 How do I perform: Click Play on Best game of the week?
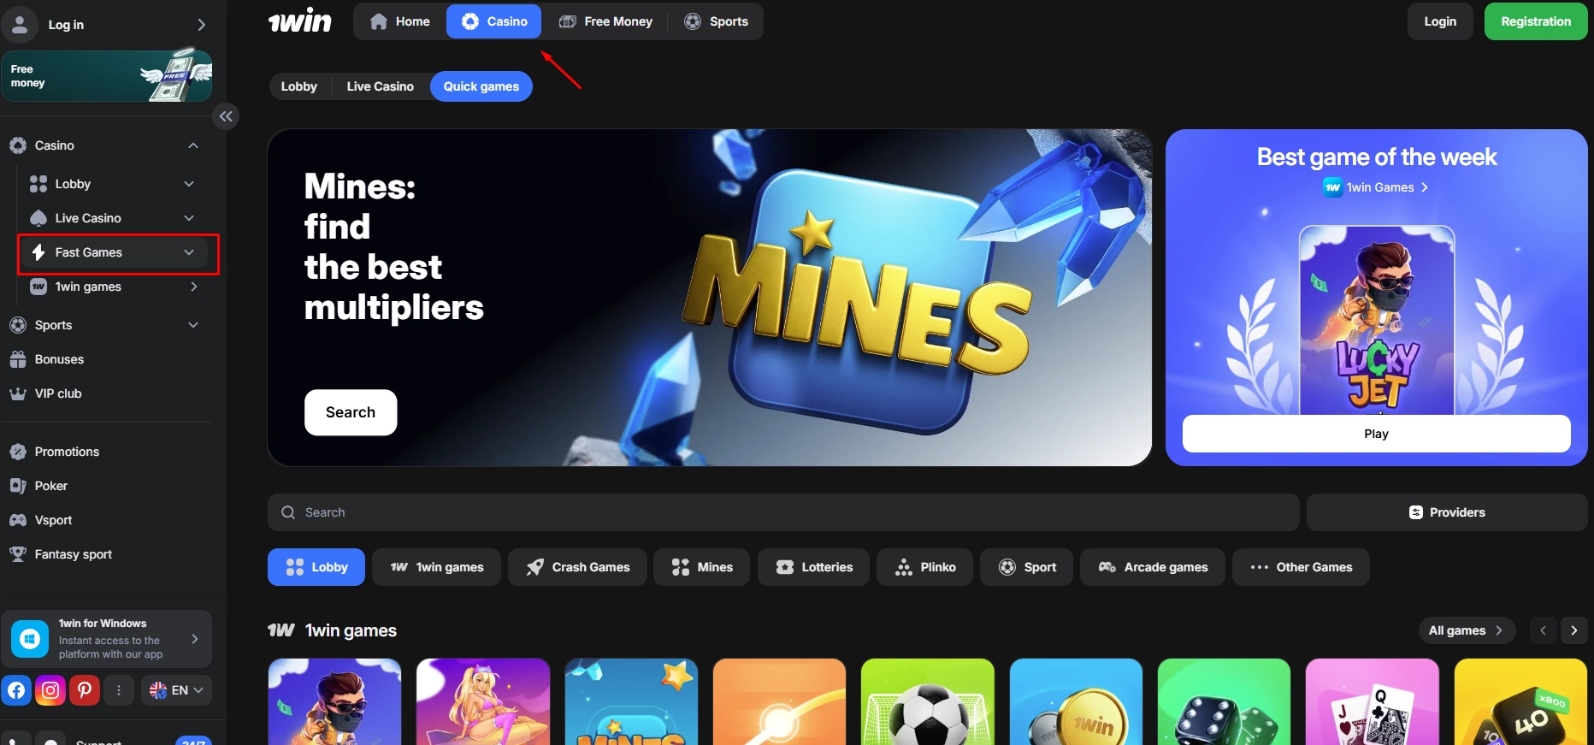click(1377, 434)
